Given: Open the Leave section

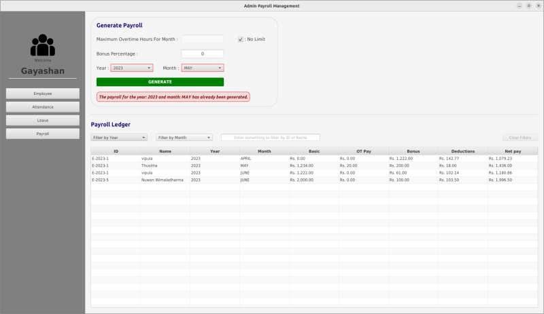Looking at the screenshot, I should coord(43,120).
